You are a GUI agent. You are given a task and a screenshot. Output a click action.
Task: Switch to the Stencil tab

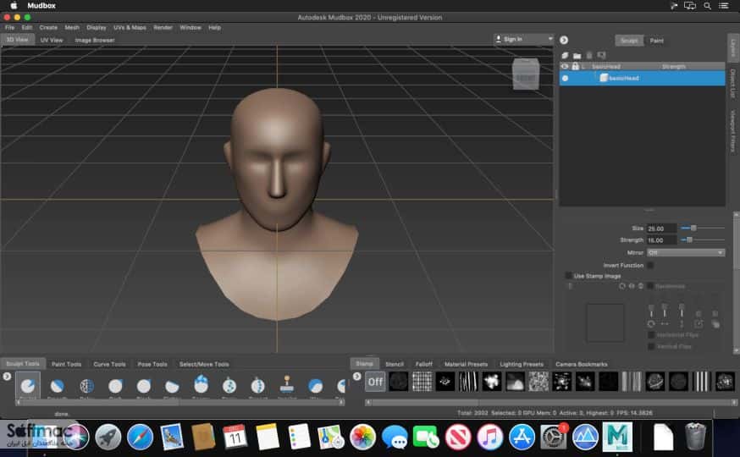pyautogui.click(x=395, y=364)
